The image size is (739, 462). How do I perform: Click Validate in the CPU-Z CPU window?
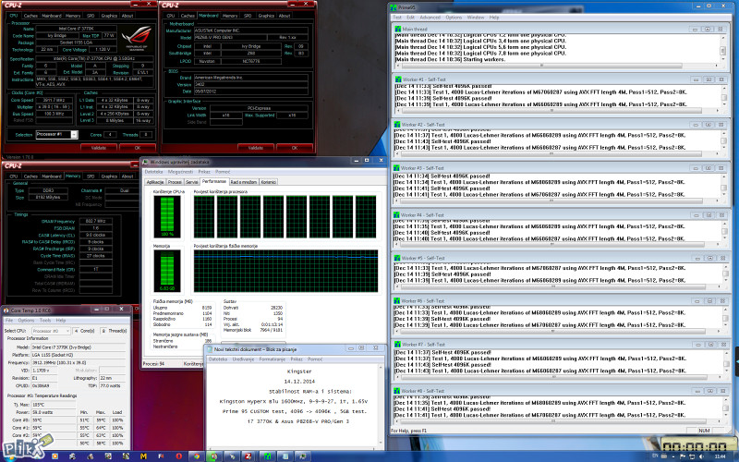point(99,148)
